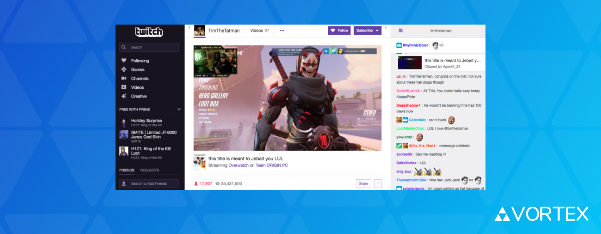Switch to the Requests tab
This screenshot has width=601, height=234.
(x=150, y=170)
